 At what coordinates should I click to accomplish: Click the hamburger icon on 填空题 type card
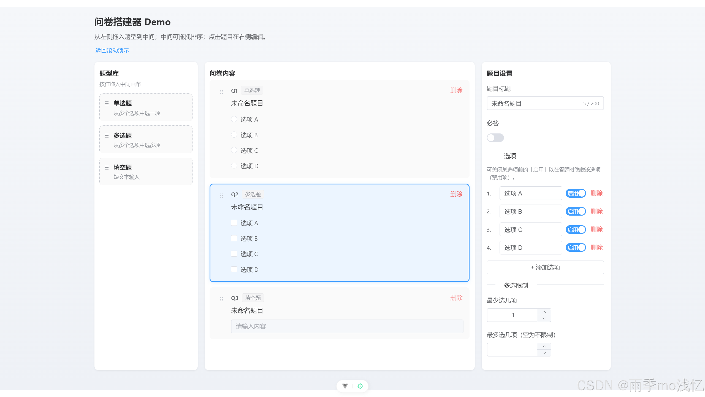click(x=107, y=168)
